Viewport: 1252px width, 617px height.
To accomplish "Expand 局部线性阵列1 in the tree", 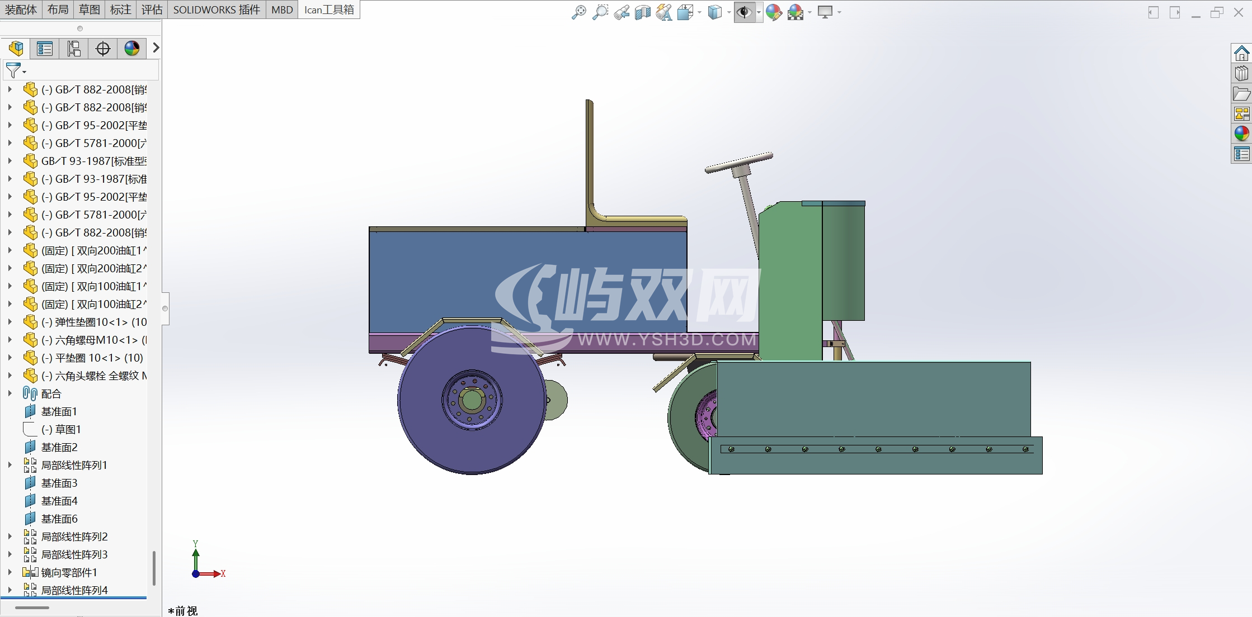I will pyautogui.click(x=10, y=465).
